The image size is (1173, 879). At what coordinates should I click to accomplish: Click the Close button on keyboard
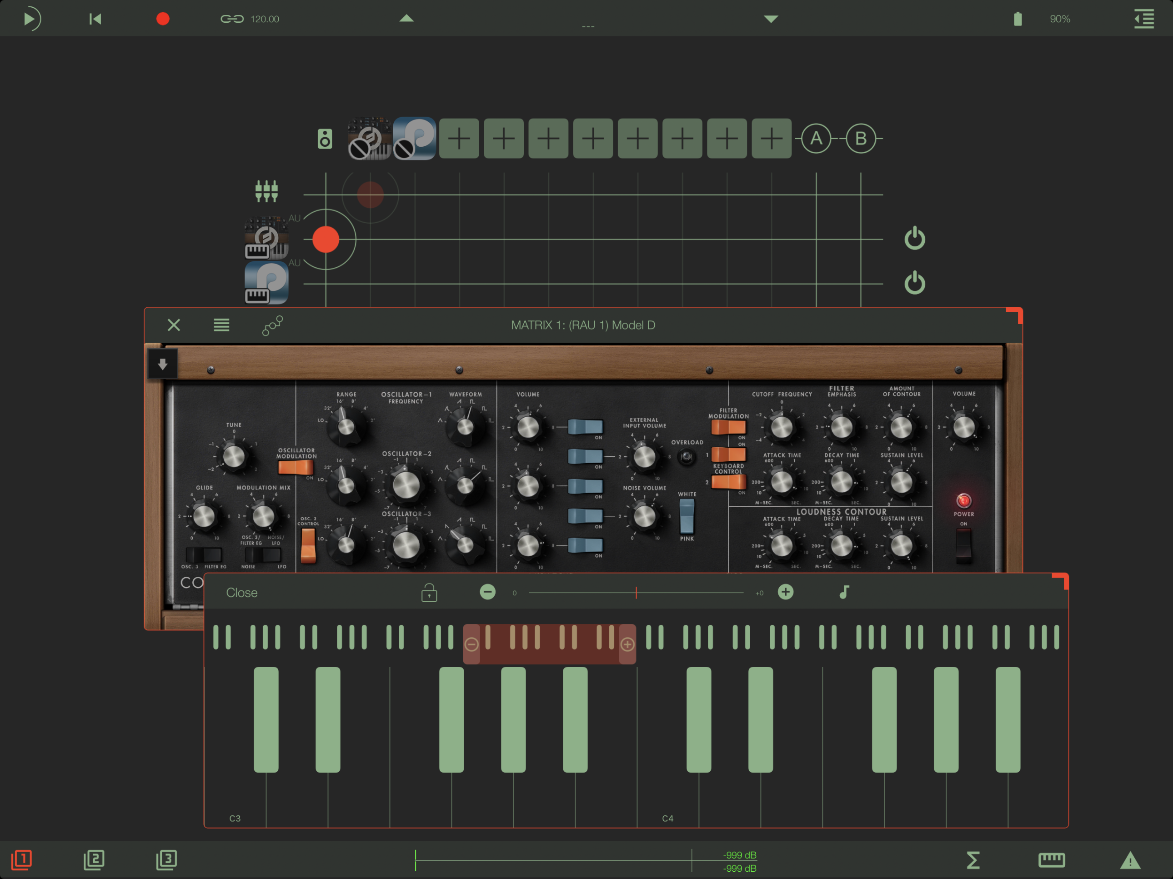(x=242, y=593)
